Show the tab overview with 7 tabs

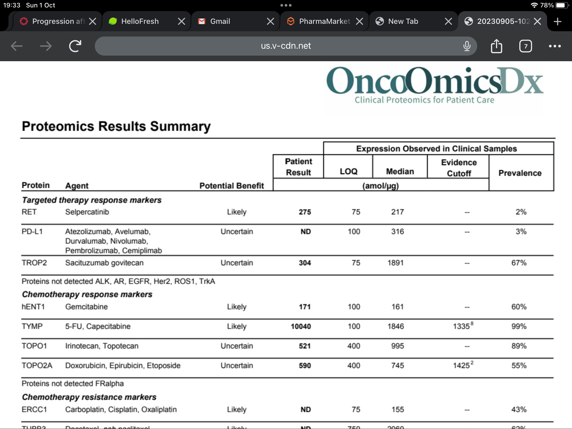[526, 46]
